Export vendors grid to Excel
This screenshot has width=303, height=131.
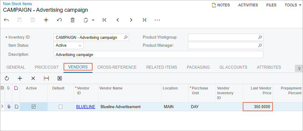[60, 78]
